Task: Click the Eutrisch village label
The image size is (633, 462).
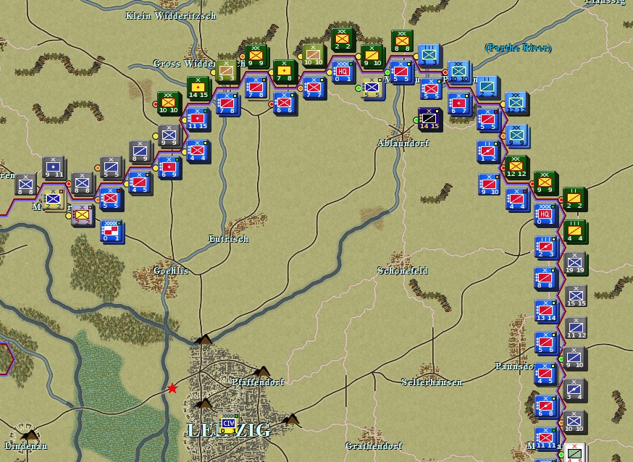Action: click(228, 238)
